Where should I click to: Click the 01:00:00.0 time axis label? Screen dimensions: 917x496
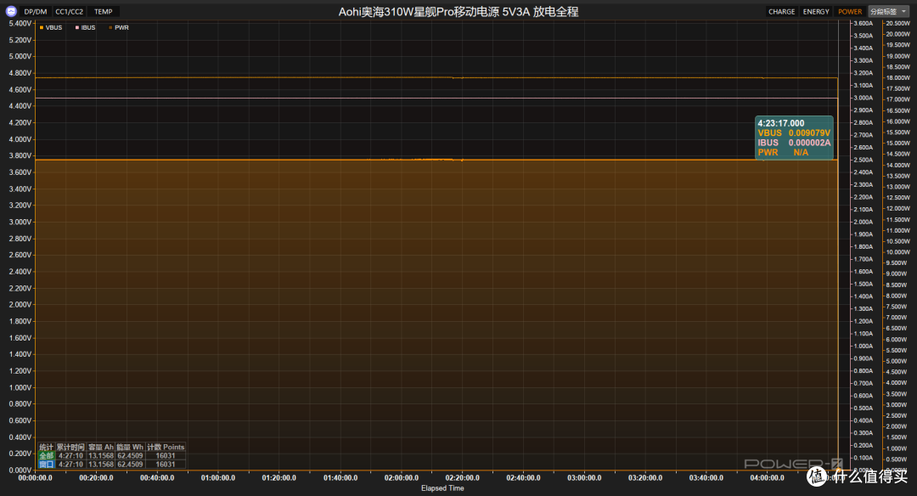coord(218,478)
